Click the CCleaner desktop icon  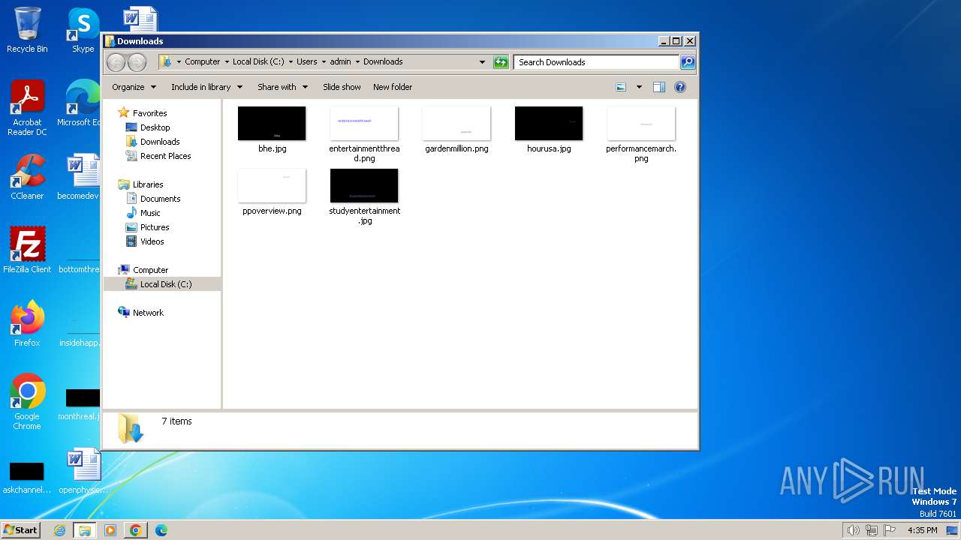tap(27, 177)
